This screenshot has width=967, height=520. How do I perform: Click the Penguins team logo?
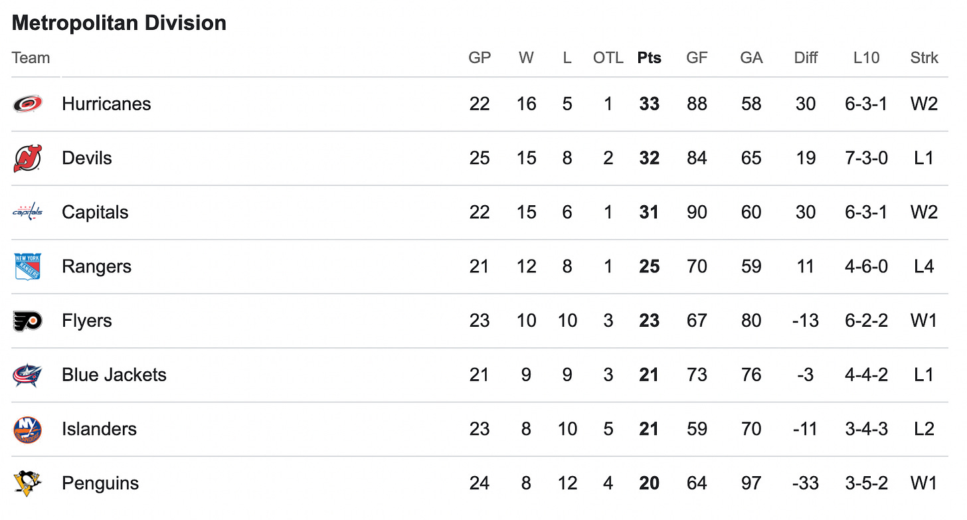click(x=27, y=483)
